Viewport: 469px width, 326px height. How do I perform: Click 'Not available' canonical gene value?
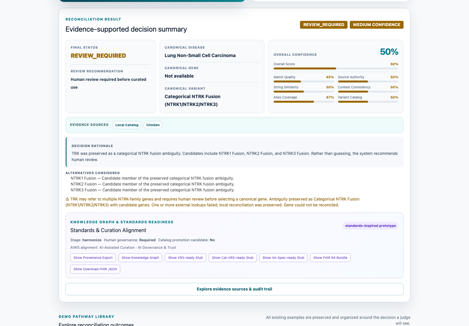[x=179, y=76]
